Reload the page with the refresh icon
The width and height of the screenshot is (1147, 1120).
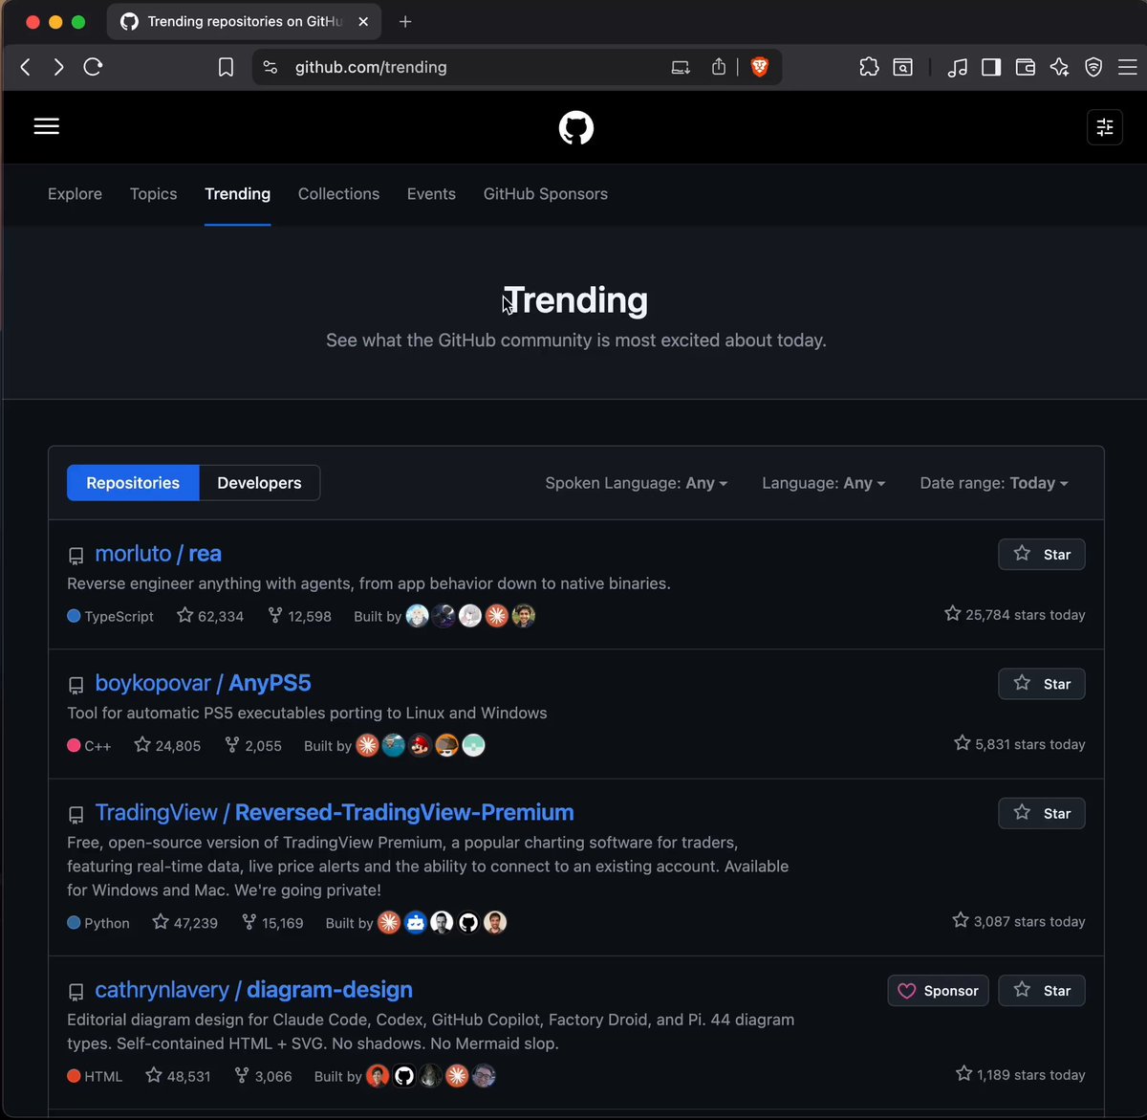[93, 67]
